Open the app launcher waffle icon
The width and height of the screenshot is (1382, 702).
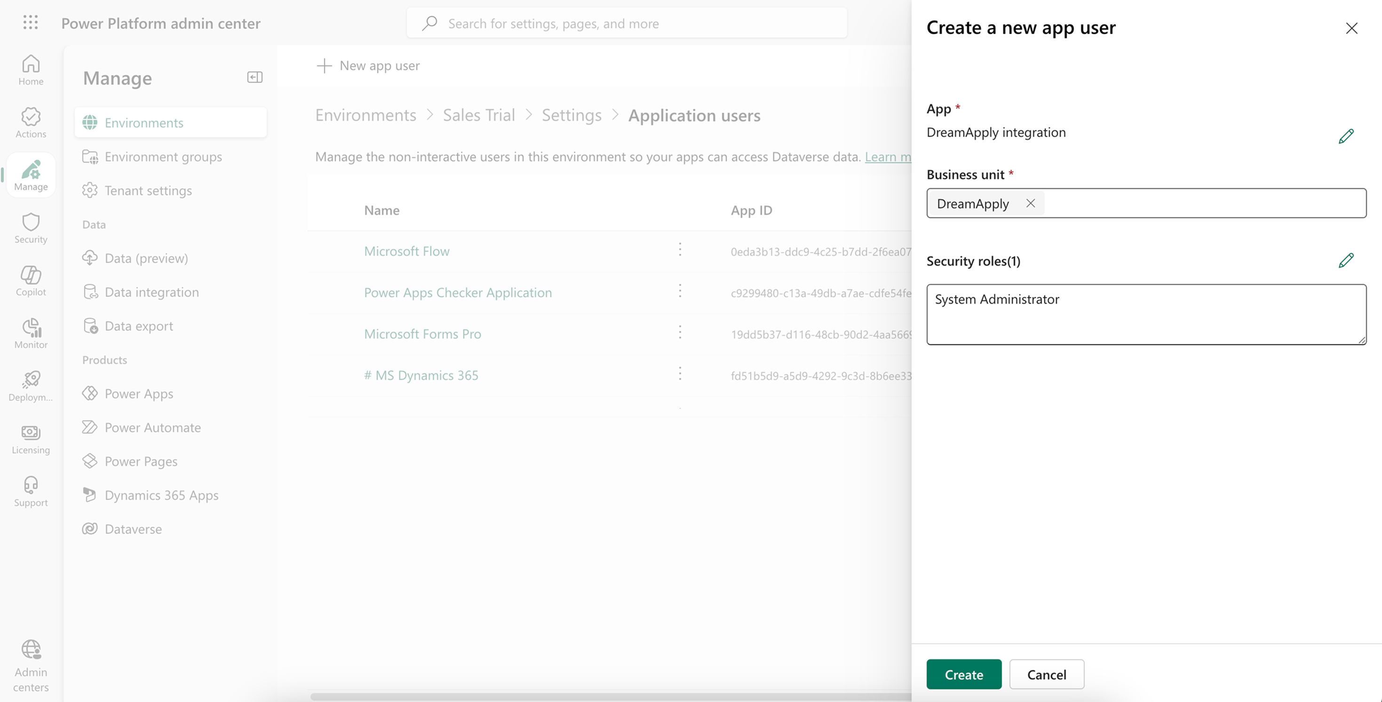(31, 23)
